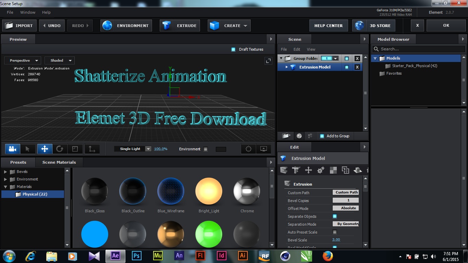
Task: Open the Scene panel View menu
Action: coord(311,49)
